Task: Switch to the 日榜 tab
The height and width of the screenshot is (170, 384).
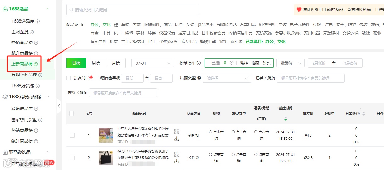Action: click(76, 63)
